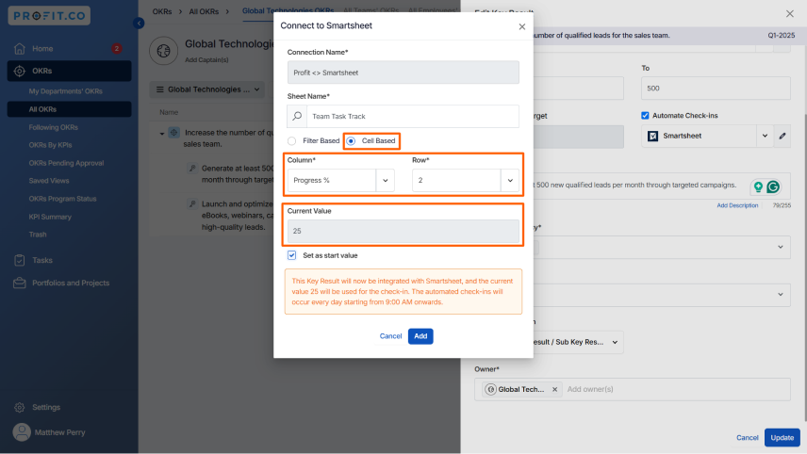Open the Tasks clipboard icon
Screen dimensions: 807x454
(x=20, y=260)
